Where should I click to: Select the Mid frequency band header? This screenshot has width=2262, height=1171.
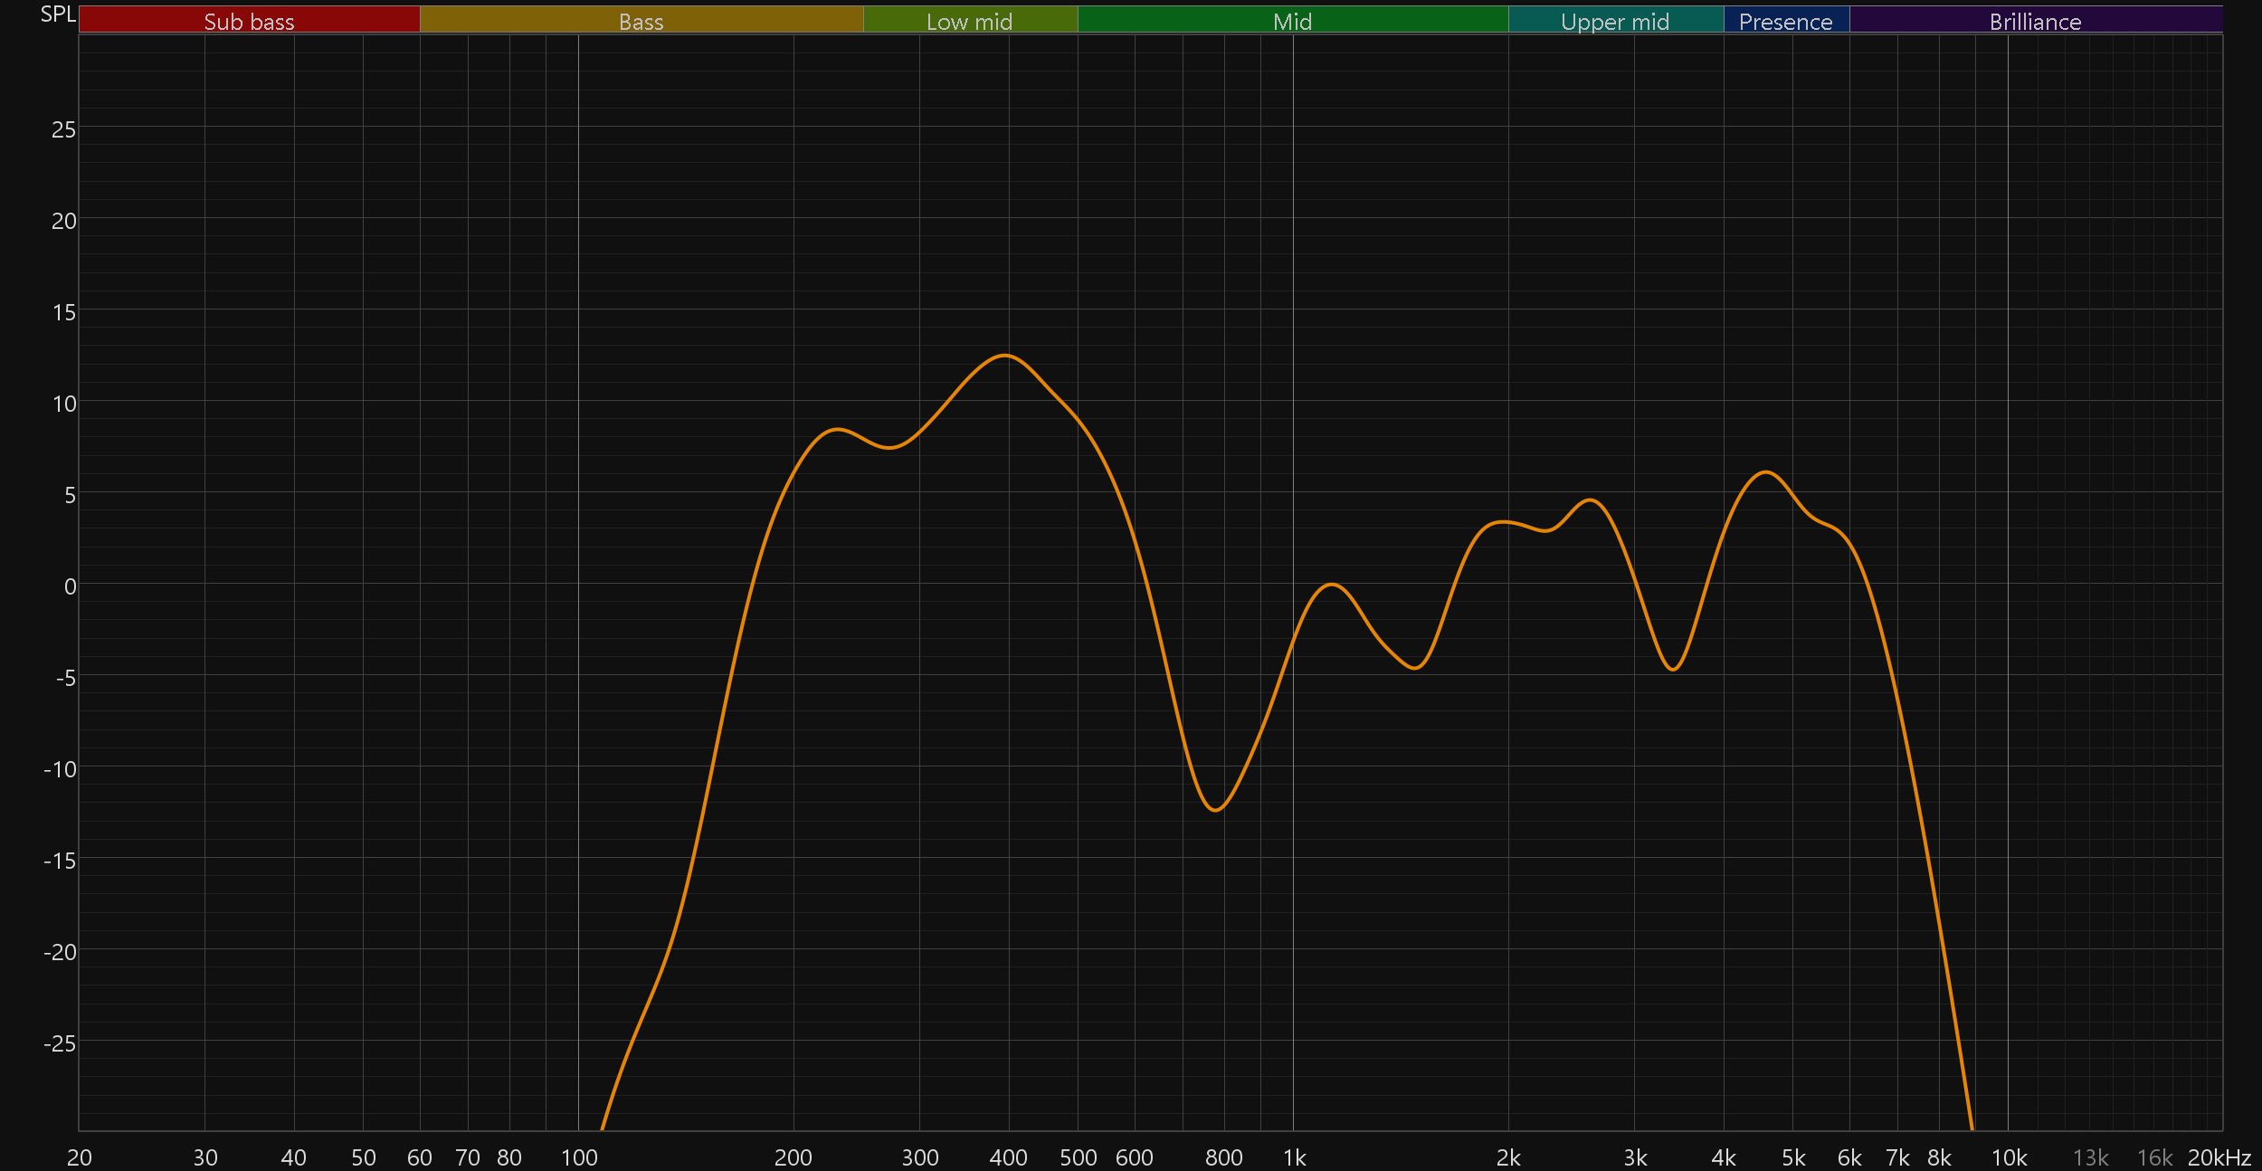tap(1292, 20)
